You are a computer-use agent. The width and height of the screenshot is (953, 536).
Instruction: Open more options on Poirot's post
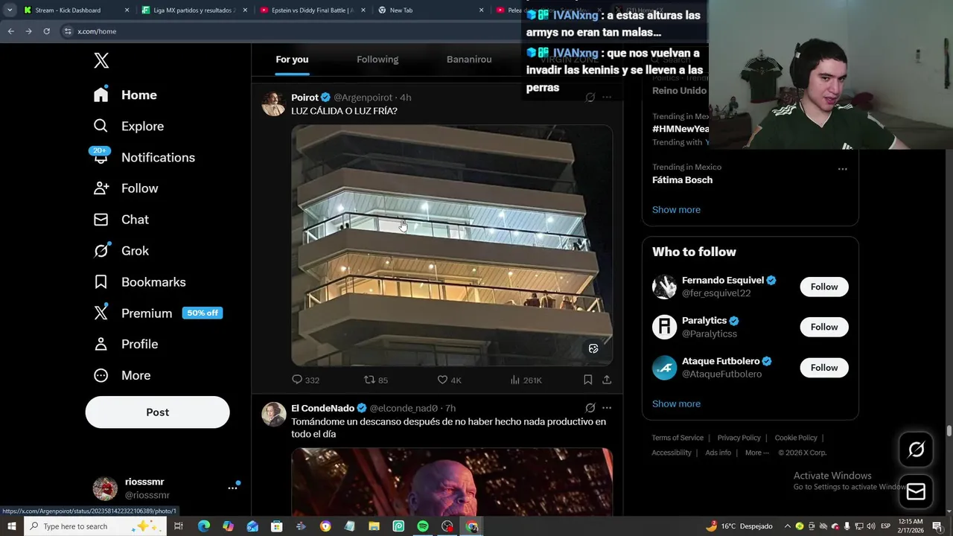[x=607, y=98]
